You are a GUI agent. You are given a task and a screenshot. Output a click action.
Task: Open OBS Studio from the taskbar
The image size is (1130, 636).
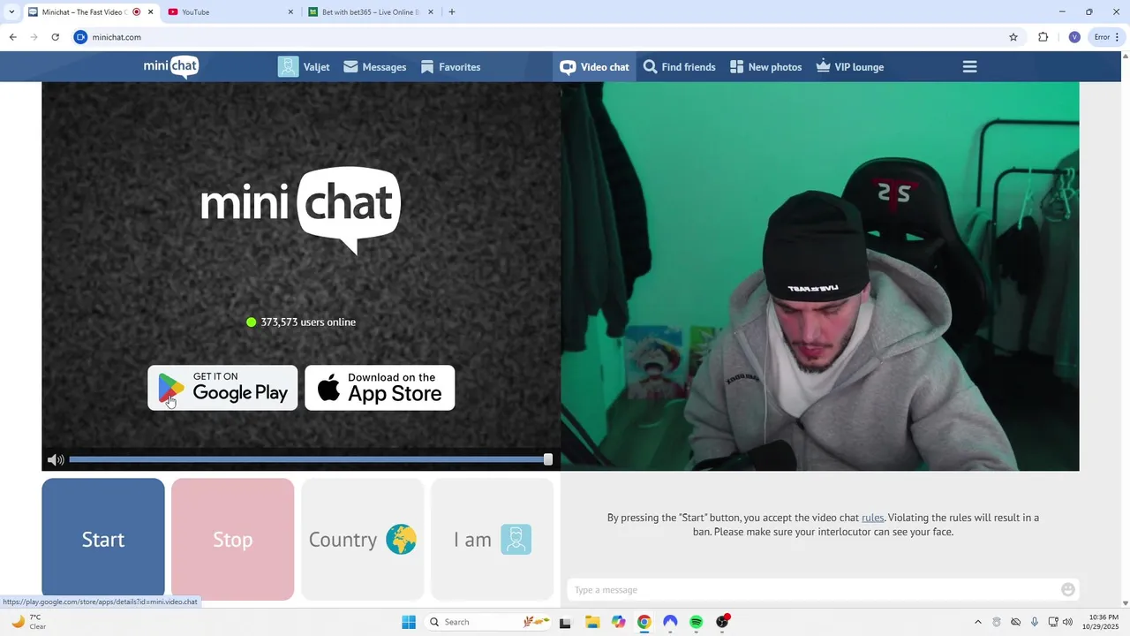point(723,622)
